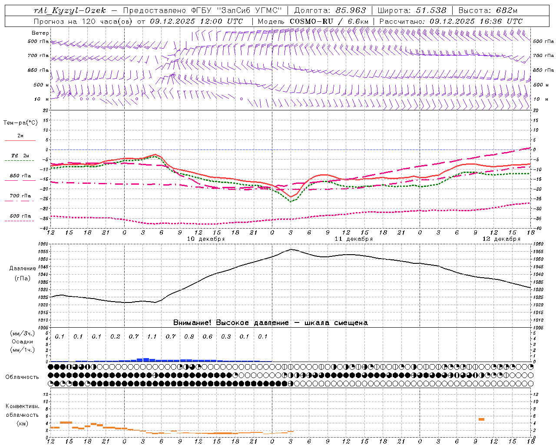This screenshot has height=445, width=556.
Task: Select the Td 2м legend entry
Action: [x=20, y=156]
